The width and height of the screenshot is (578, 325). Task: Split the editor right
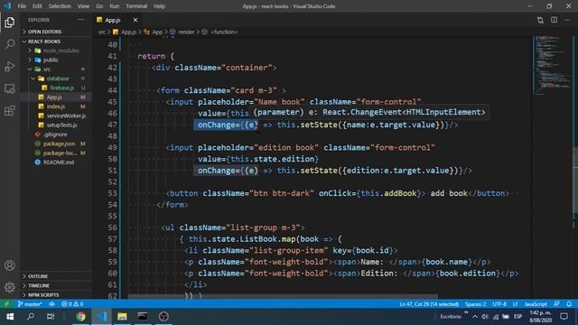click(554, 20)
